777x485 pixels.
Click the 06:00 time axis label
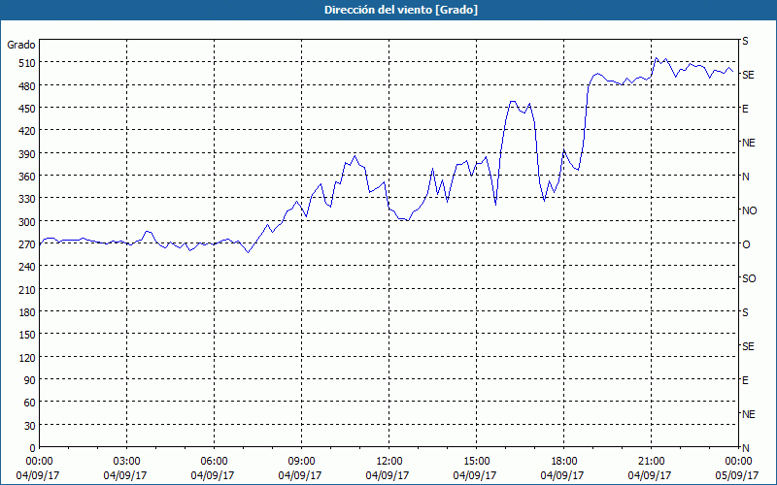[x=214, y=462]
